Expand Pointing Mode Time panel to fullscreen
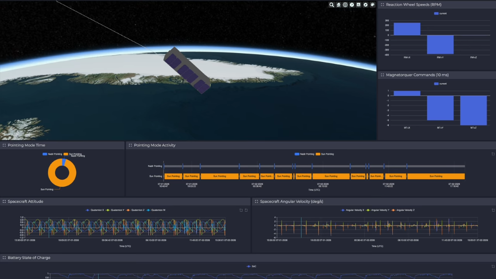 [x=4, y=145]
